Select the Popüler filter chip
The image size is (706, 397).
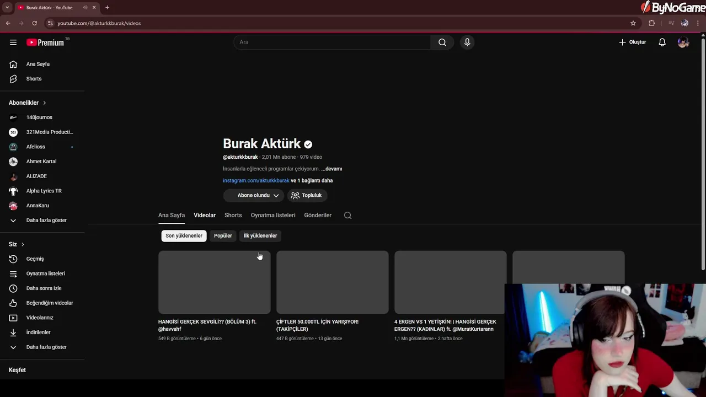tap(223, 236)
